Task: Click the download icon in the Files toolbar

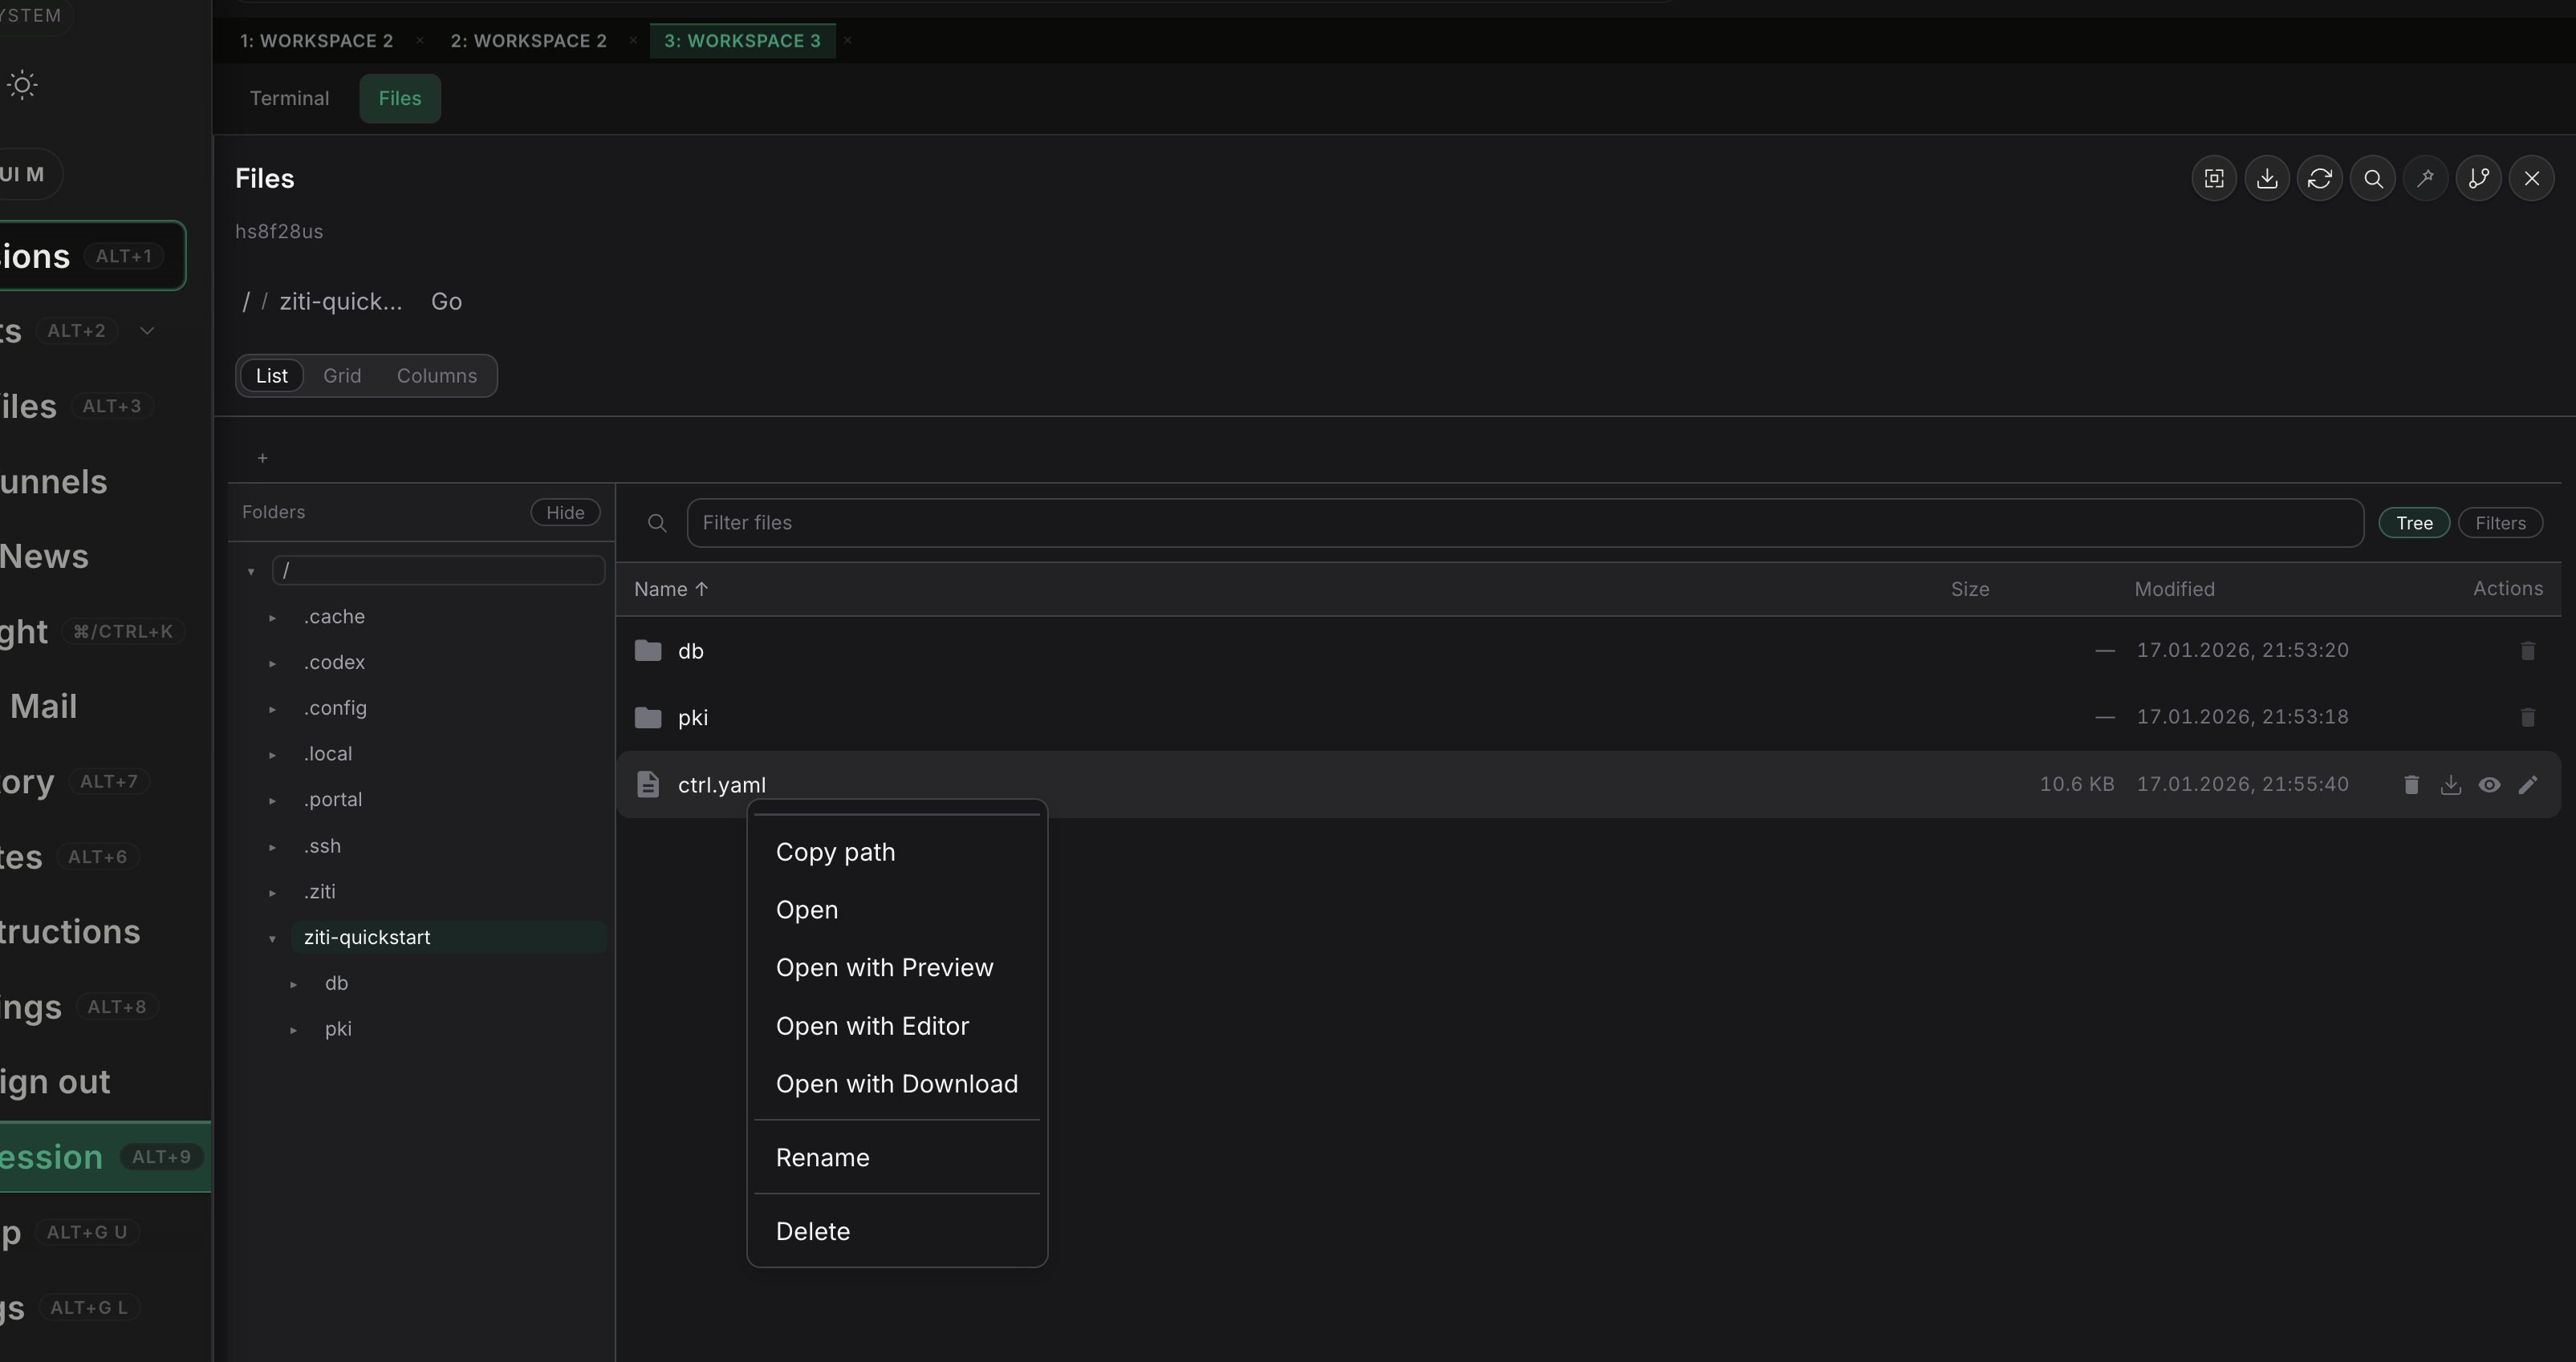Action: click(2267, 178)
